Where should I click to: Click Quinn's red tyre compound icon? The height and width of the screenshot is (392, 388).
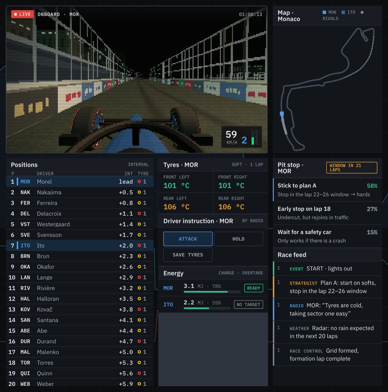[139, 373]
